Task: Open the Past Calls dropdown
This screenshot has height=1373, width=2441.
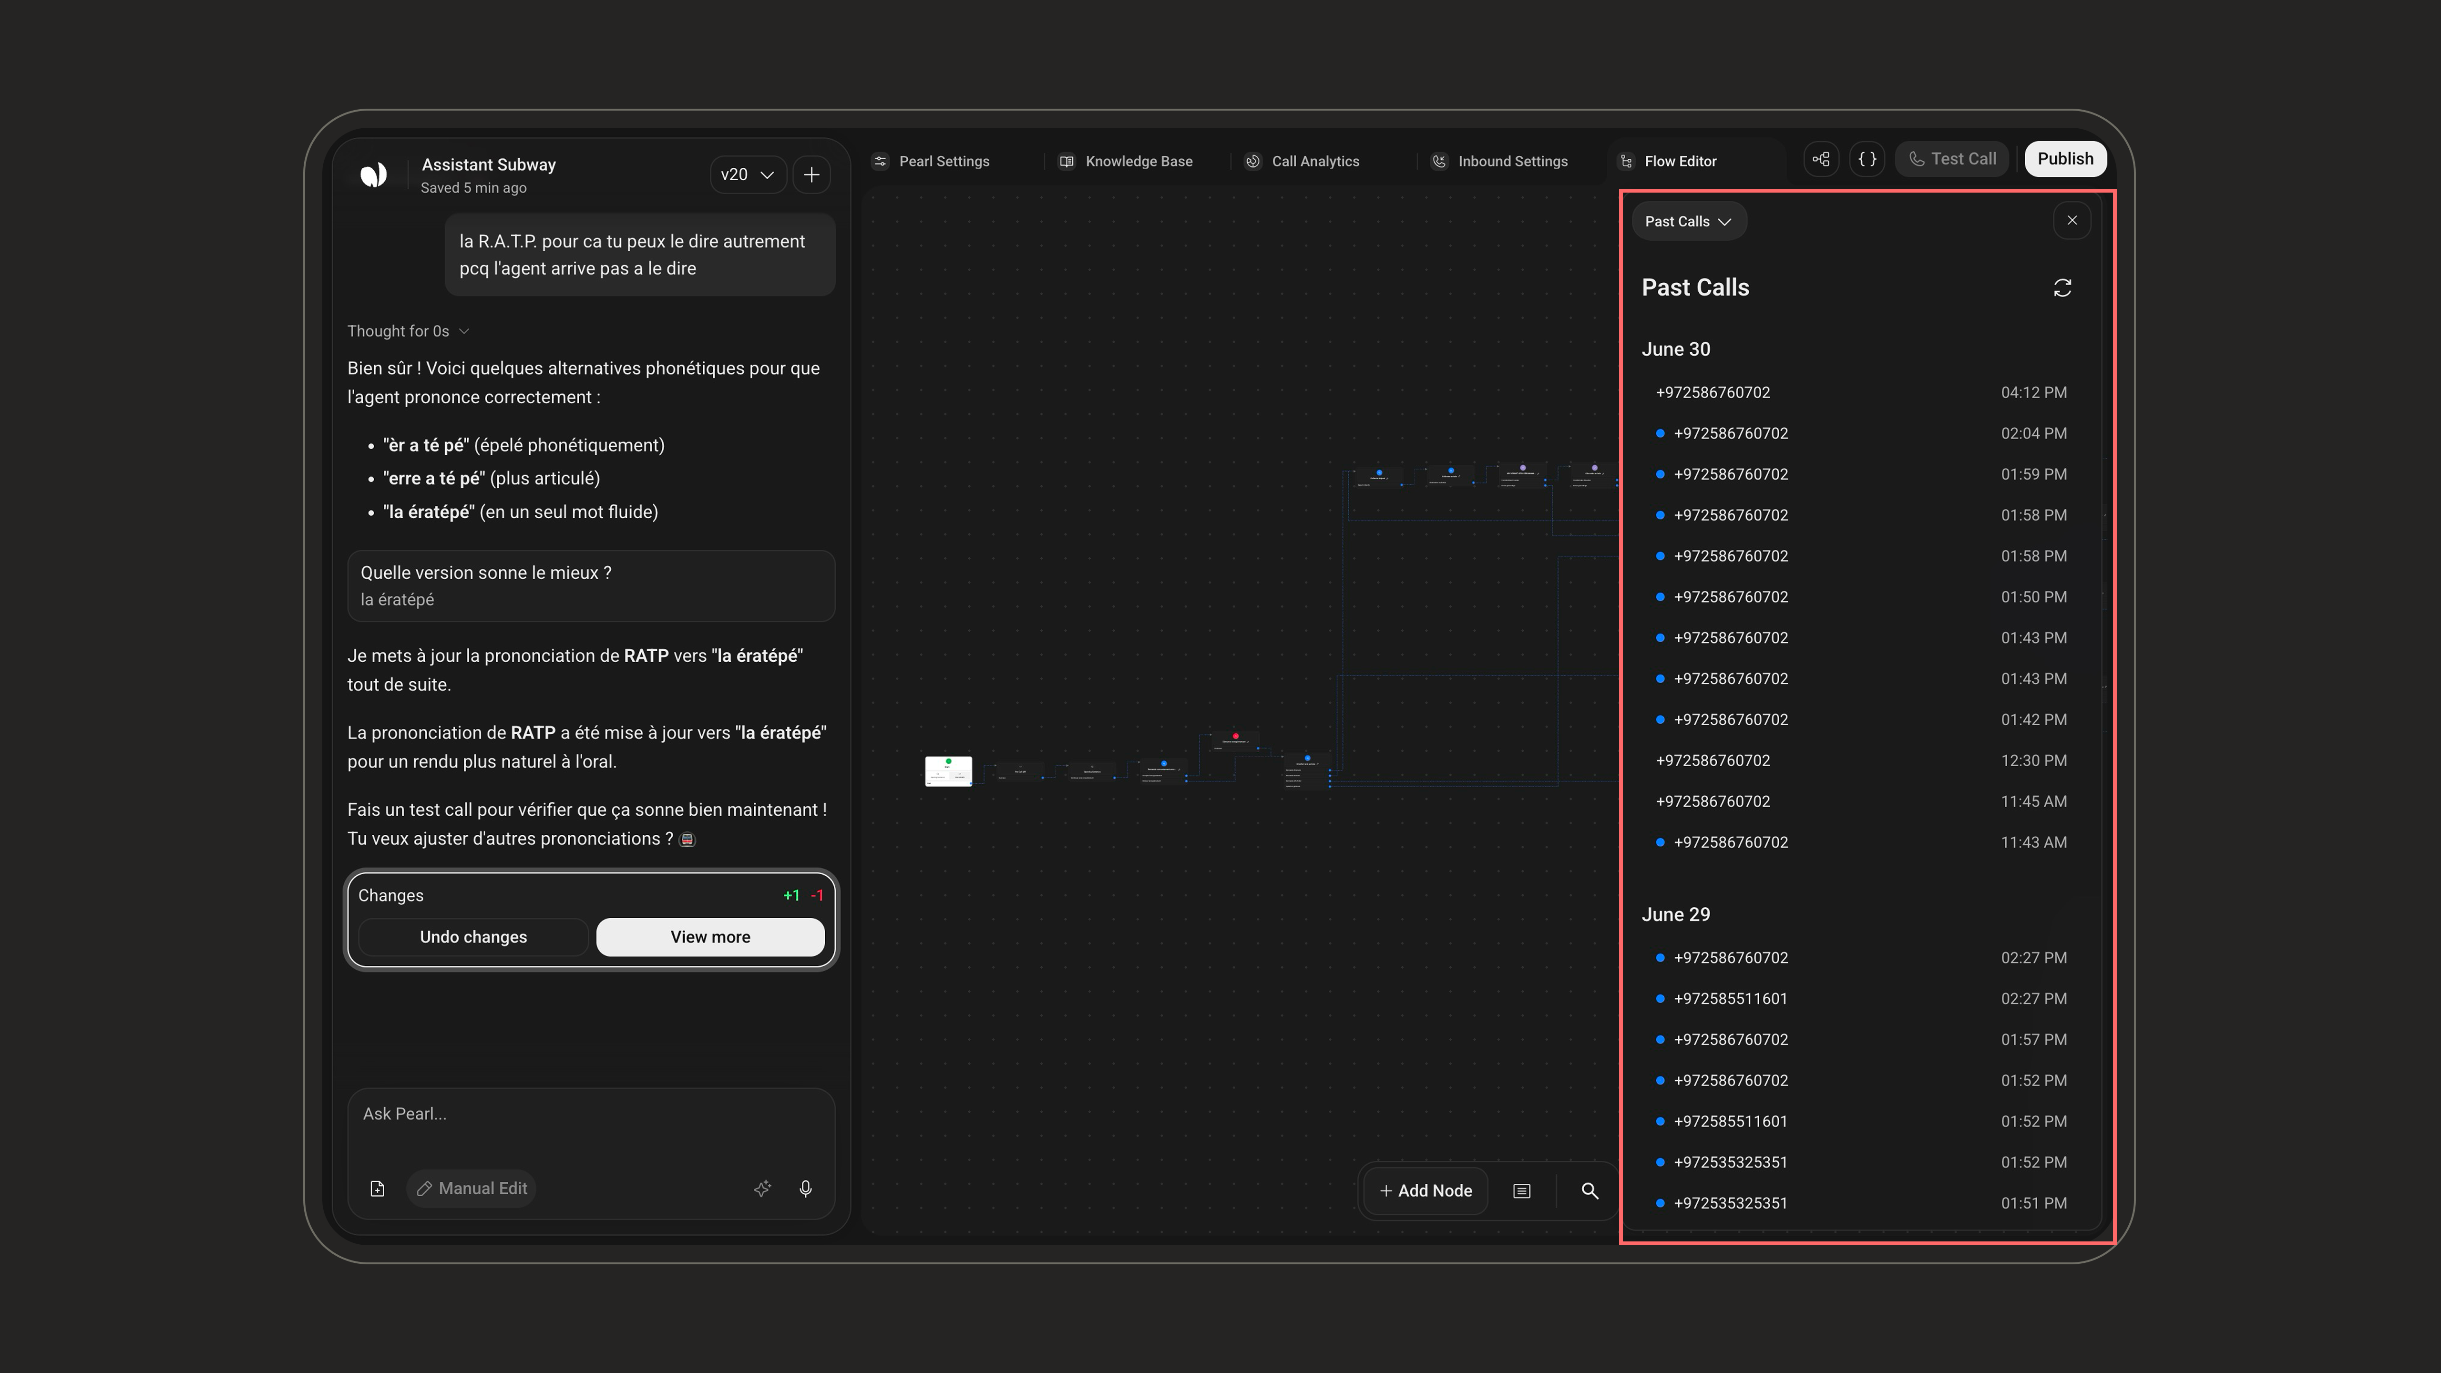Action: click(1689, 222)
